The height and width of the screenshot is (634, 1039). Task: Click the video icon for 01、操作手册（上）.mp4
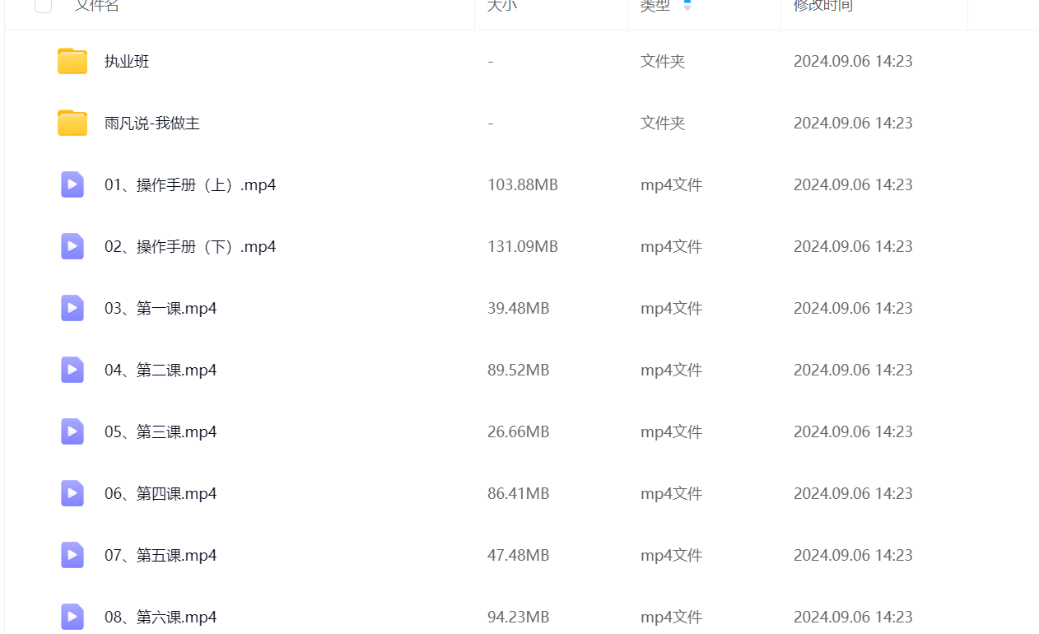click(72, 184)
